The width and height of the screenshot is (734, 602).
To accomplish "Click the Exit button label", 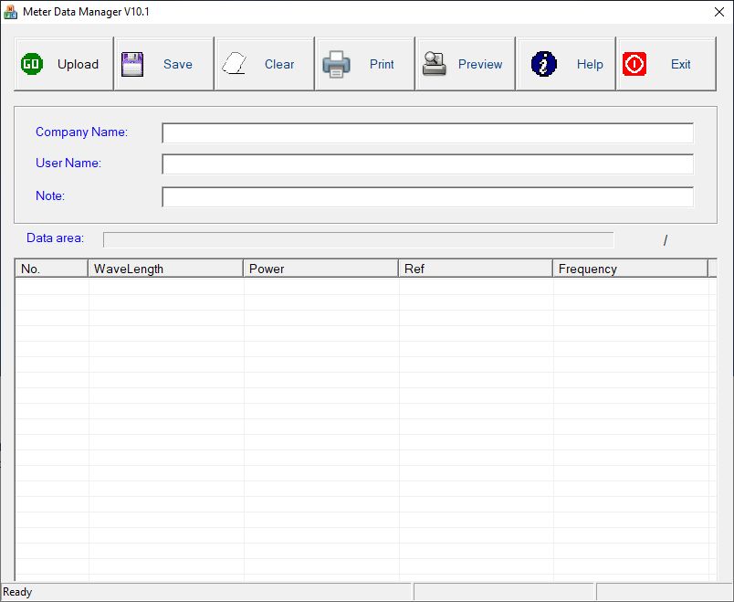I will (680, 64).
